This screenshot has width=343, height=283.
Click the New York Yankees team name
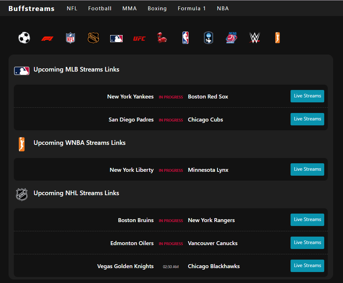coord(130,96)
